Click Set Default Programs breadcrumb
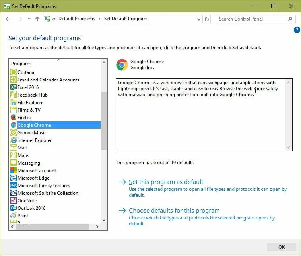301x256 pixels. [126, 19]
